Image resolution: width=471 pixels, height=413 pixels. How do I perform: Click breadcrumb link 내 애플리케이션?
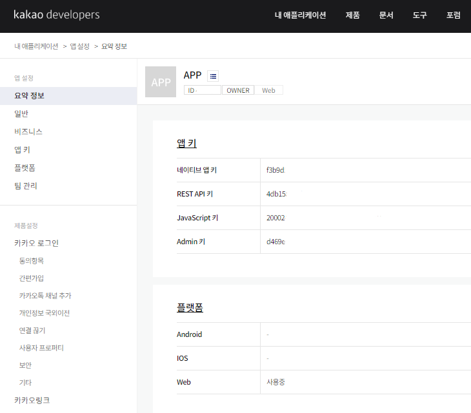tap(36, 46)
